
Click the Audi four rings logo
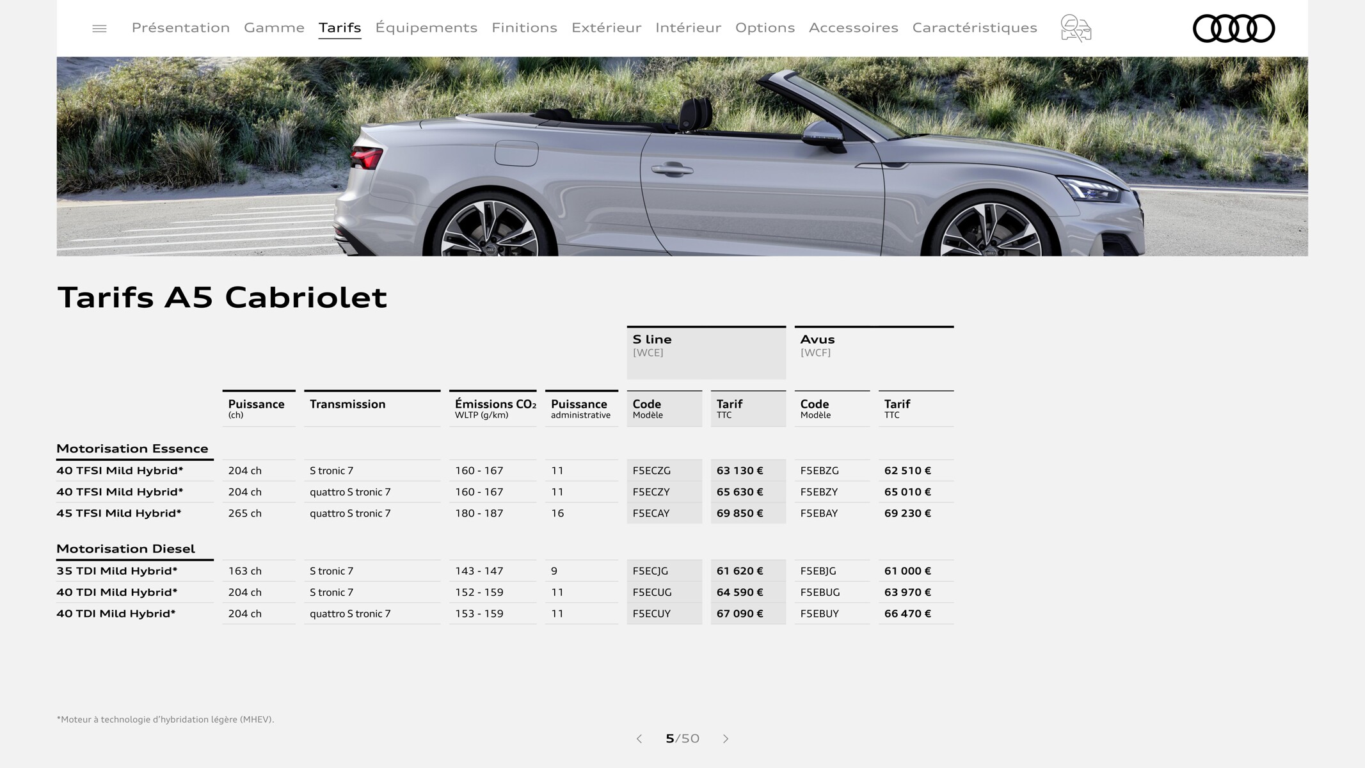(1234, 28)
